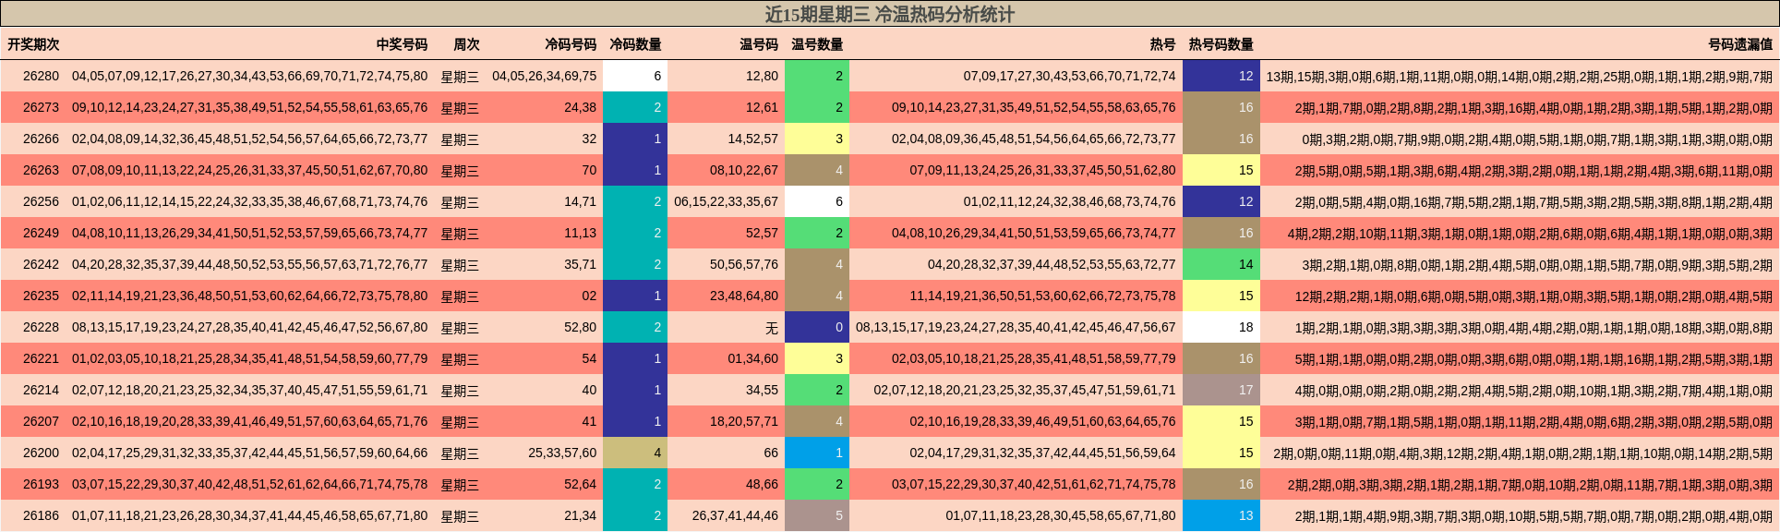Click the 热号 column header
The height and width of the screenshot is (532, 1780).
click(x=1163, y=44)
